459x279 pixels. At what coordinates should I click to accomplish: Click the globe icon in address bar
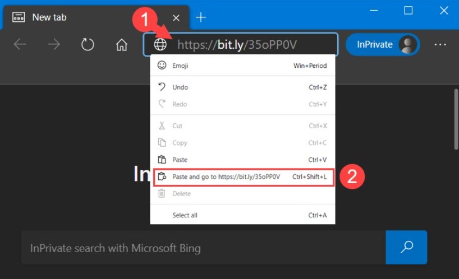[160, 45]
